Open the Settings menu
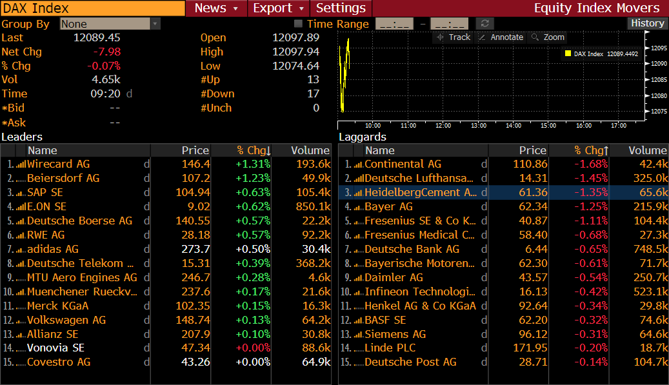Viewport: 669px width, 385px height. (x=341, y=8)
